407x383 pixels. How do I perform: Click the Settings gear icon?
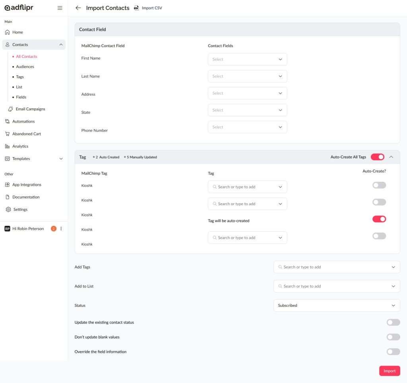pyautogui.click(x=8, y=210)
